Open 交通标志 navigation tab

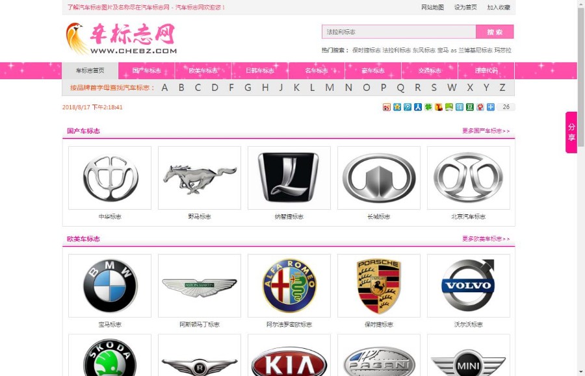(430, 71)
